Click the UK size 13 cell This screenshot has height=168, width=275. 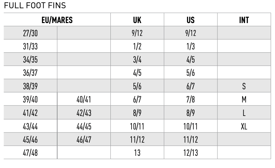pos(137,153)
